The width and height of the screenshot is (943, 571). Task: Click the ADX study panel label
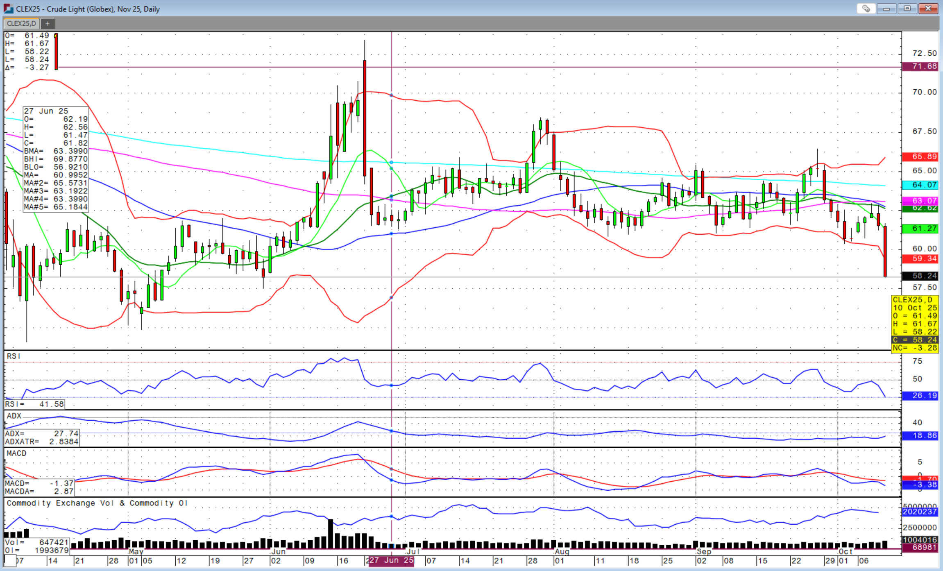(14, 416)
